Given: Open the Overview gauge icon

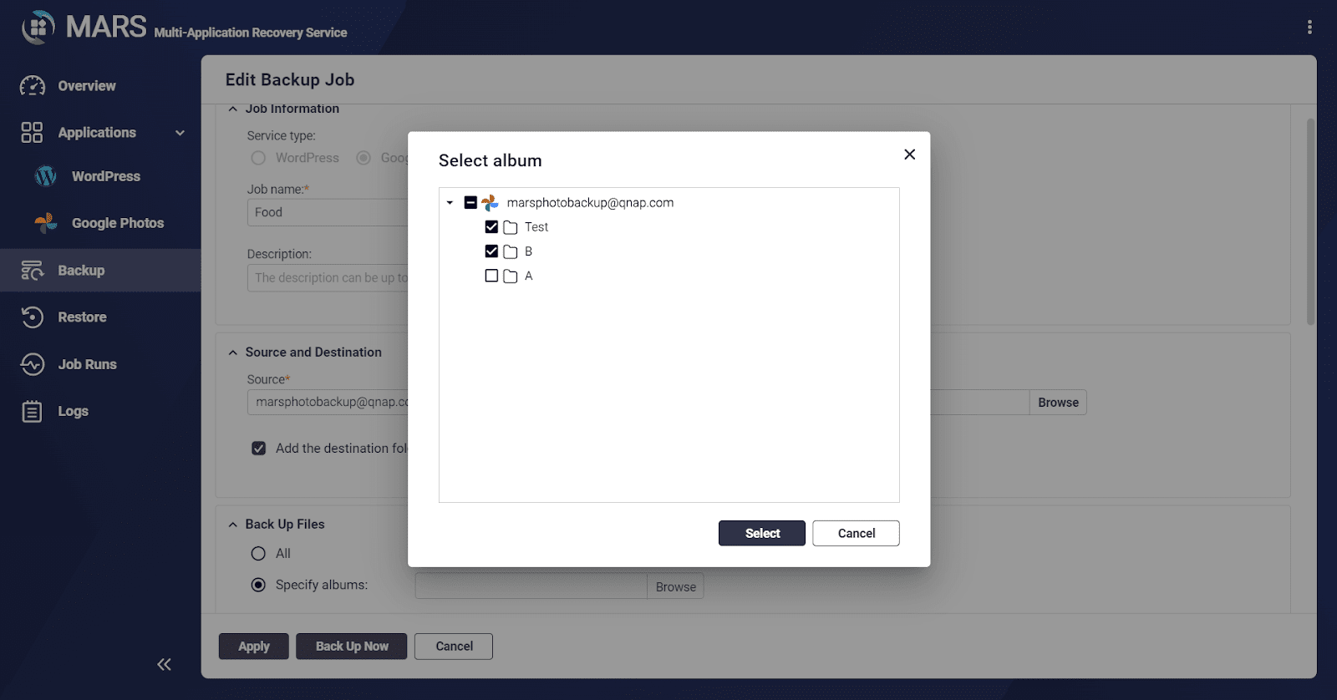Looking at the screenshot, I should (33, 86).
